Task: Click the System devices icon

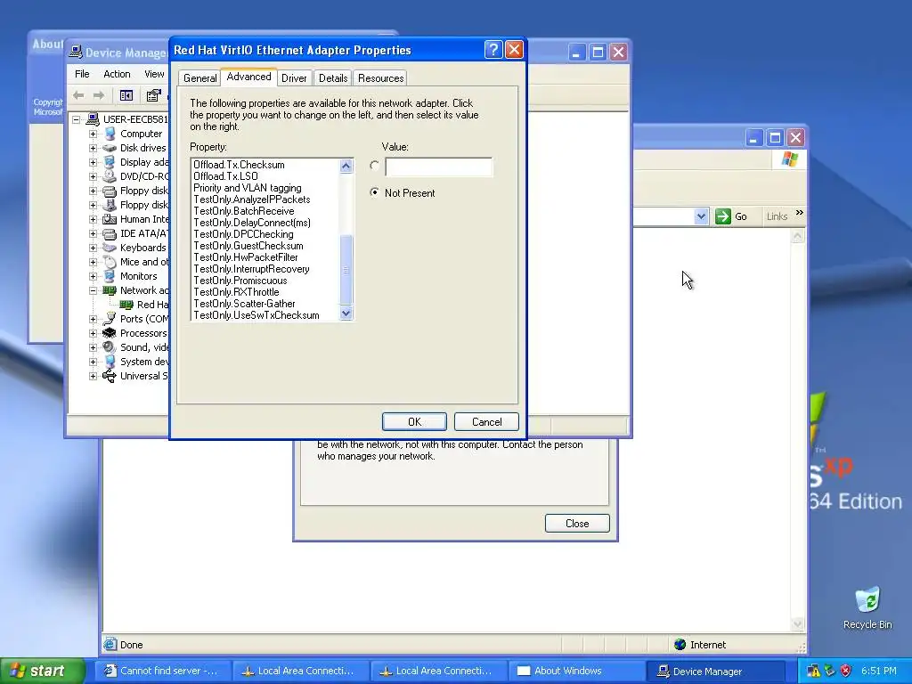Action: point(110,362)
